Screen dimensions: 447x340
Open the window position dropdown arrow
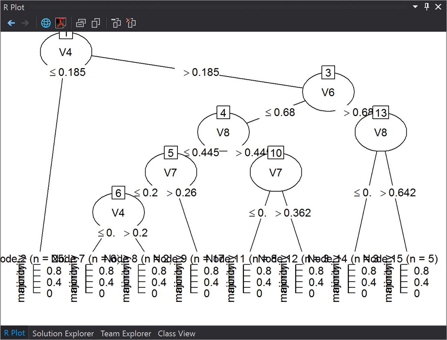click(415, 7)
